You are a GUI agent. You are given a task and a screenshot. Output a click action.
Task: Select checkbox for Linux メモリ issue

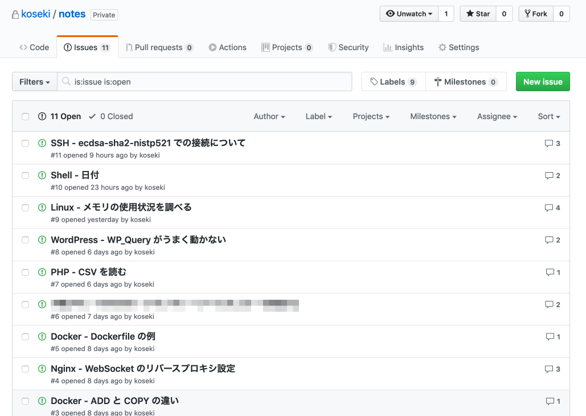(26, 207)
